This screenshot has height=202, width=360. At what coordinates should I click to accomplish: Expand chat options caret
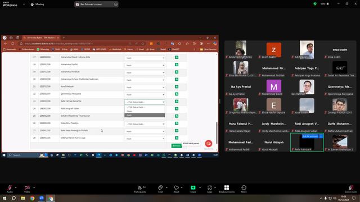coord(166,187)
